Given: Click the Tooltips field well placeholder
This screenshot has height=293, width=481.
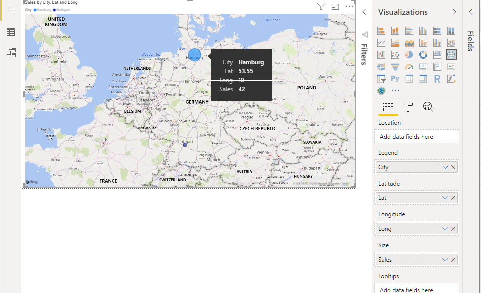Looking at the screenshot, I should click(417, 288).
